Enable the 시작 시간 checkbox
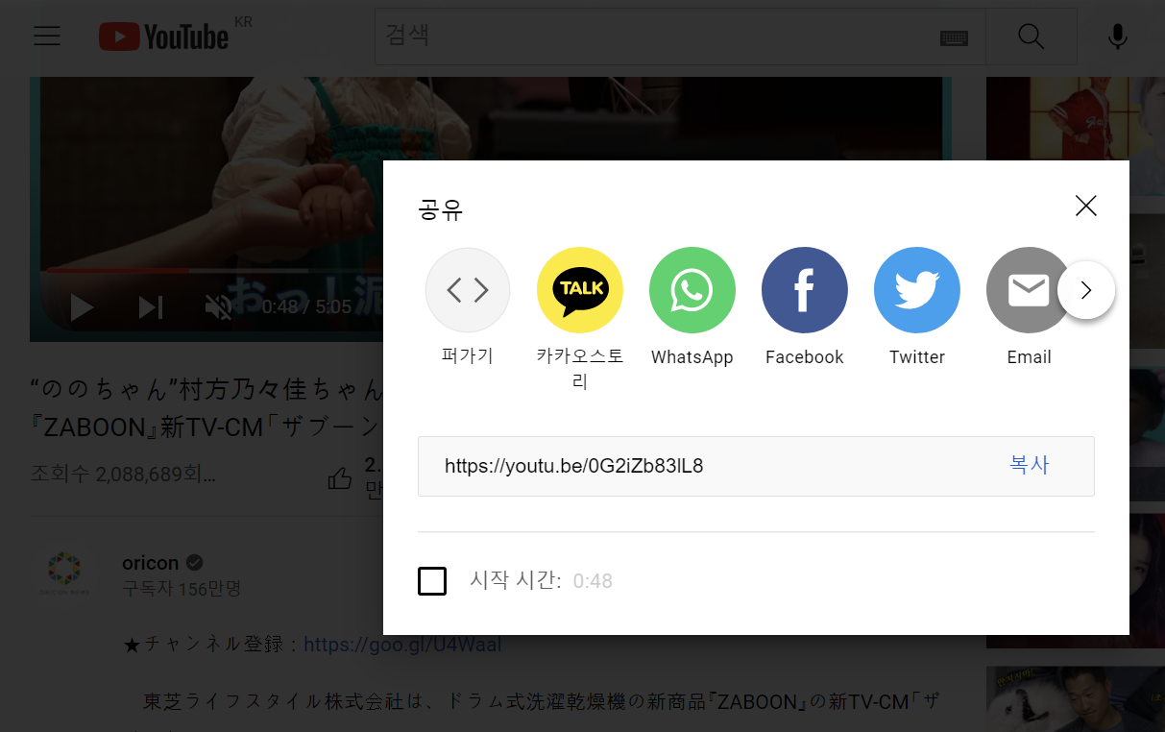The width and height of the screenshot is (1165, 732). (432, 581)
